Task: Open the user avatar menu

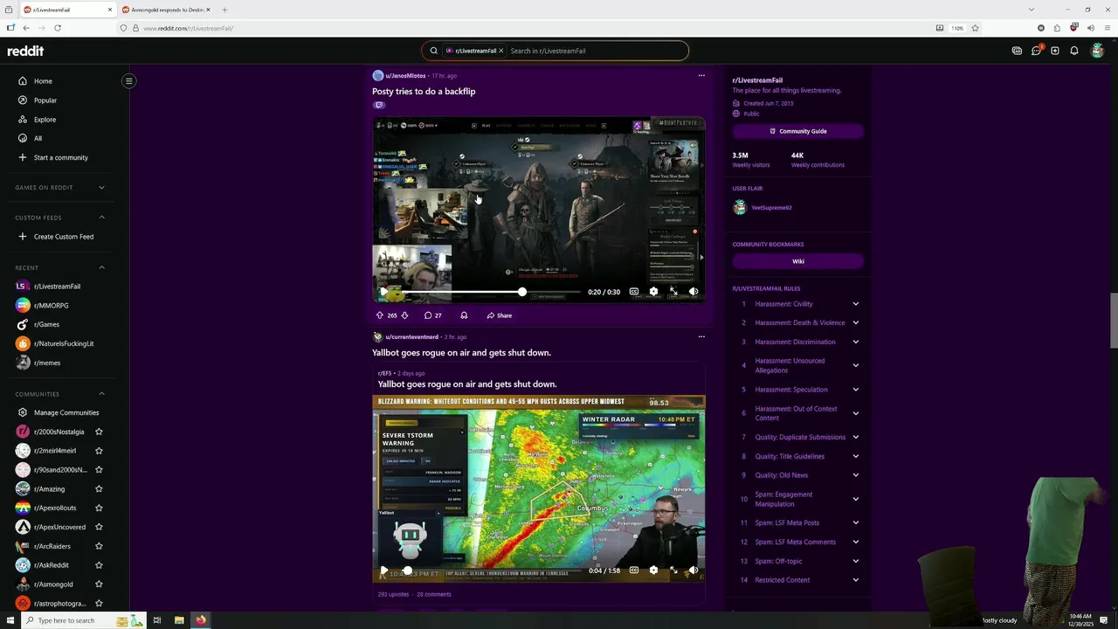Action: pos(1098,51)
